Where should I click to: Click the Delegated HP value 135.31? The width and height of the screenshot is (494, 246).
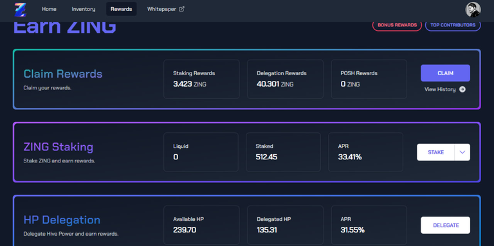pos(267,230)
